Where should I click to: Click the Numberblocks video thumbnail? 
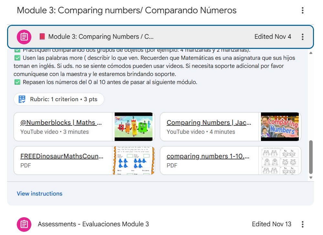coord(133,127)
